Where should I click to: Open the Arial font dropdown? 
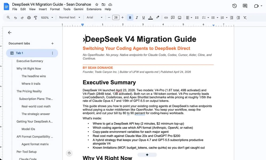point(94,17)
